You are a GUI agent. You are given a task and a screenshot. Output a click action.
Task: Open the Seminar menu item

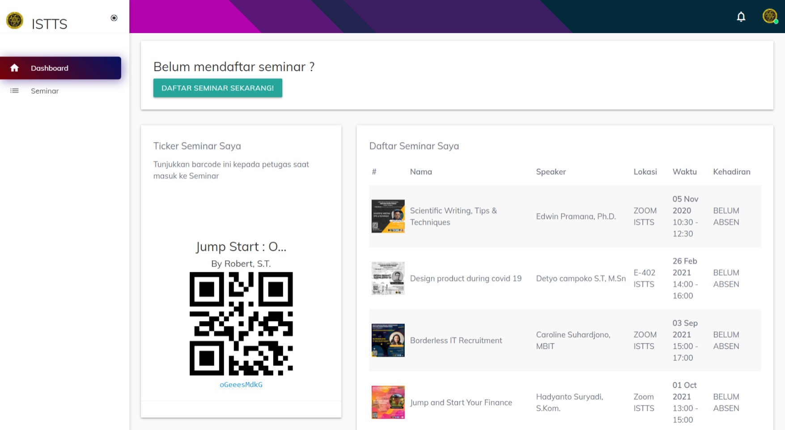pyautogui.click(x=45, y=91)
